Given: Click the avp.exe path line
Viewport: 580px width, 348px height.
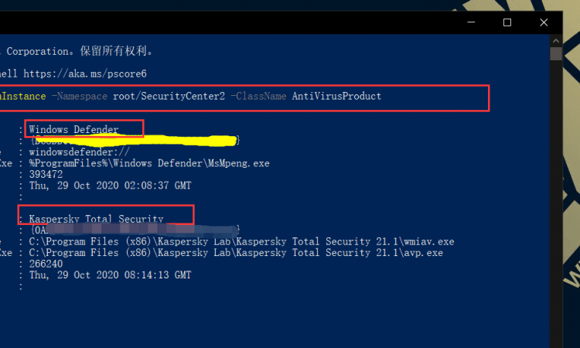Looking at the screenshot, I should 236,253.
